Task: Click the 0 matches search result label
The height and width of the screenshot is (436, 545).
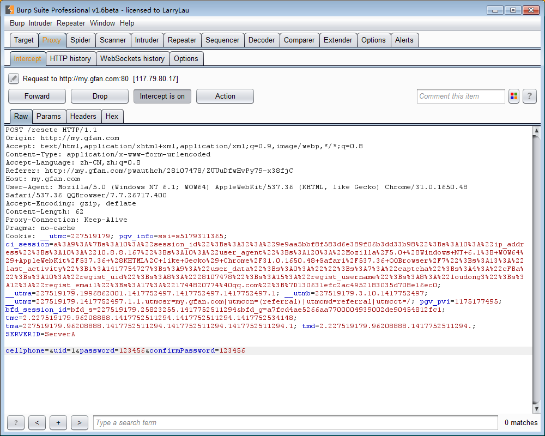Action: click(520, 422)
